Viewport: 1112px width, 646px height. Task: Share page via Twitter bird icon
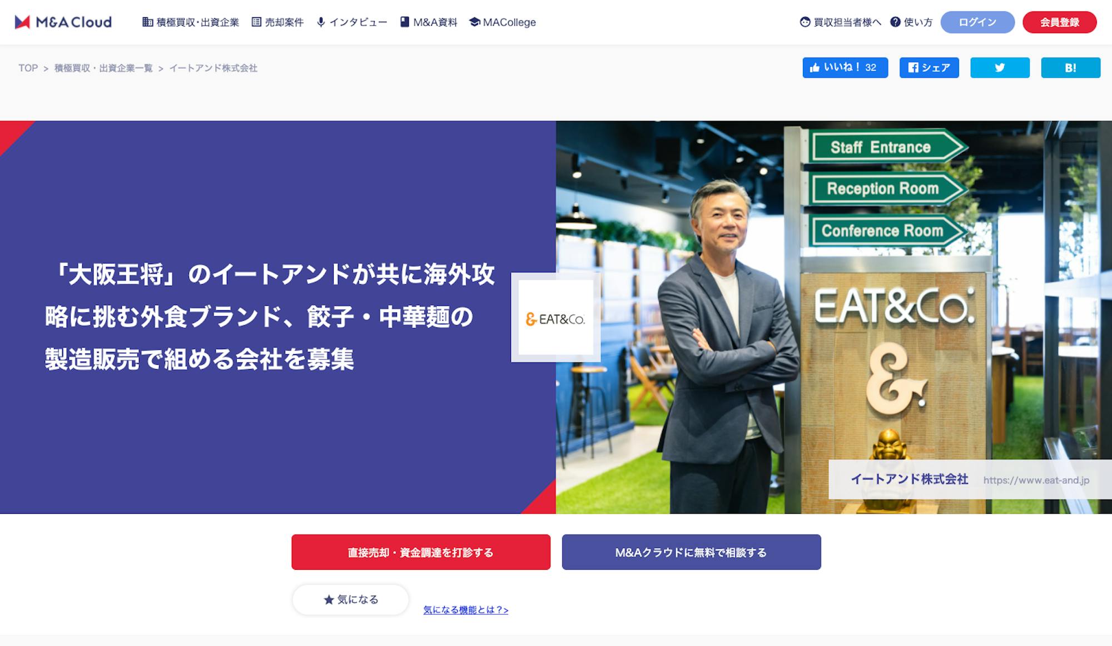pos(1000,68)
